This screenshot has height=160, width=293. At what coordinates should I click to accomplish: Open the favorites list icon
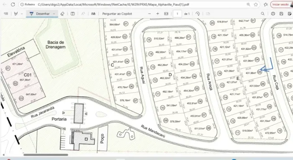[266, 4]
